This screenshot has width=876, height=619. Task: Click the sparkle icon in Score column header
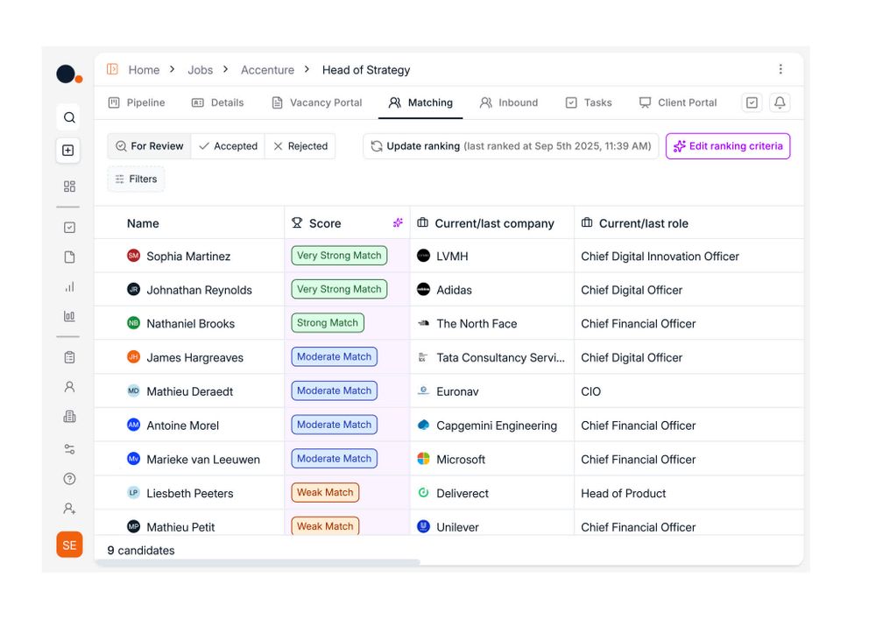click(x=398, y=223)
